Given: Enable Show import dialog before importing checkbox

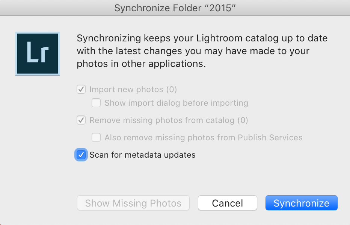Looking at the screenshot, I should pyautogui.click(x=96, y=103).
